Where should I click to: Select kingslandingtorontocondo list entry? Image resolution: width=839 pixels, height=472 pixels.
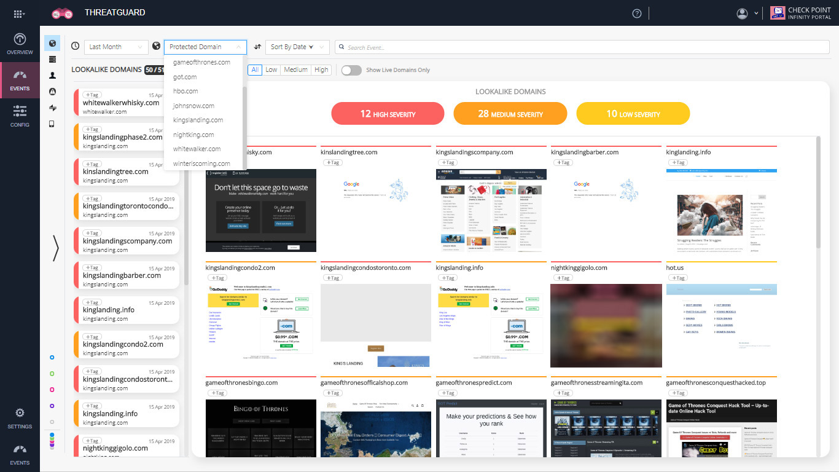coord(127,206)
